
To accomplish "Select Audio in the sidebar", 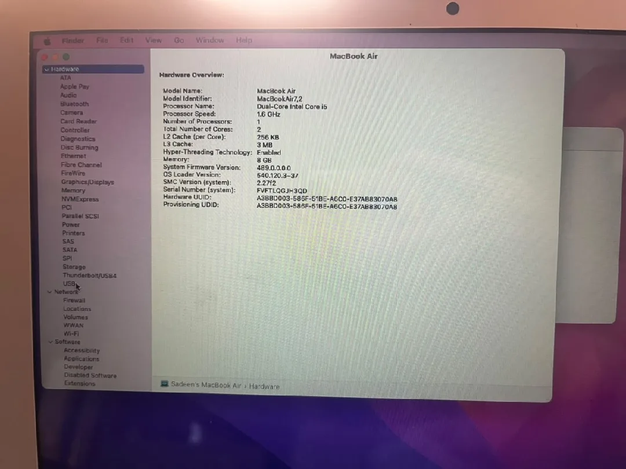I will (68, 96).
